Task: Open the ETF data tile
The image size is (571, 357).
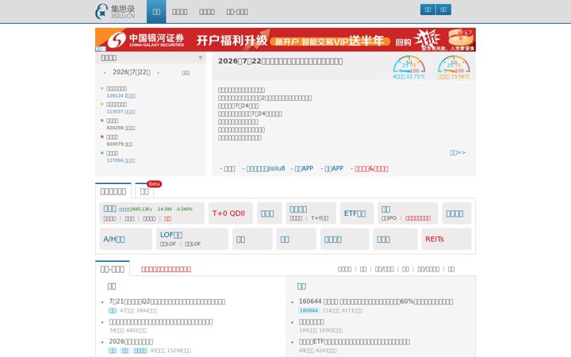Action: (357, 213)
